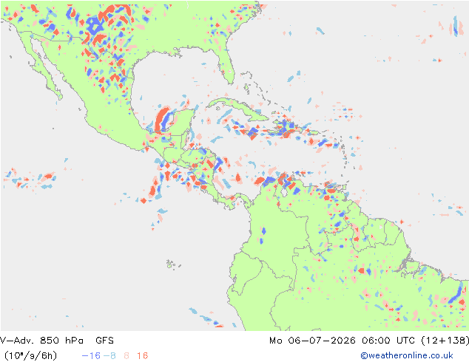This screenshot has width=469, height=362.
Task: Click the (12+138) forecast offset label
Action: [445, 340]
